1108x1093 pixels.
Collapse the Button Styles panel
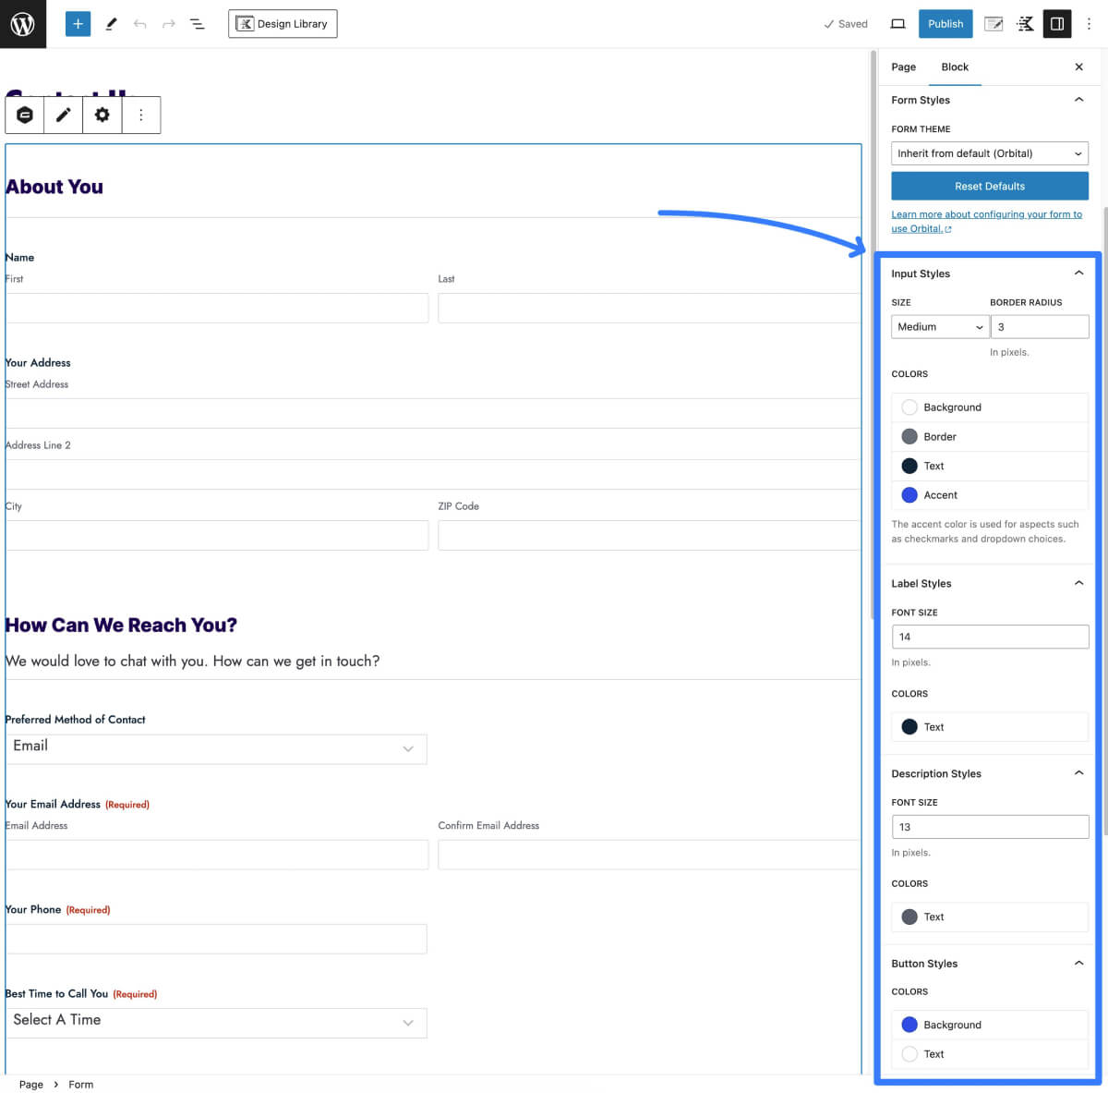(990, 964)
